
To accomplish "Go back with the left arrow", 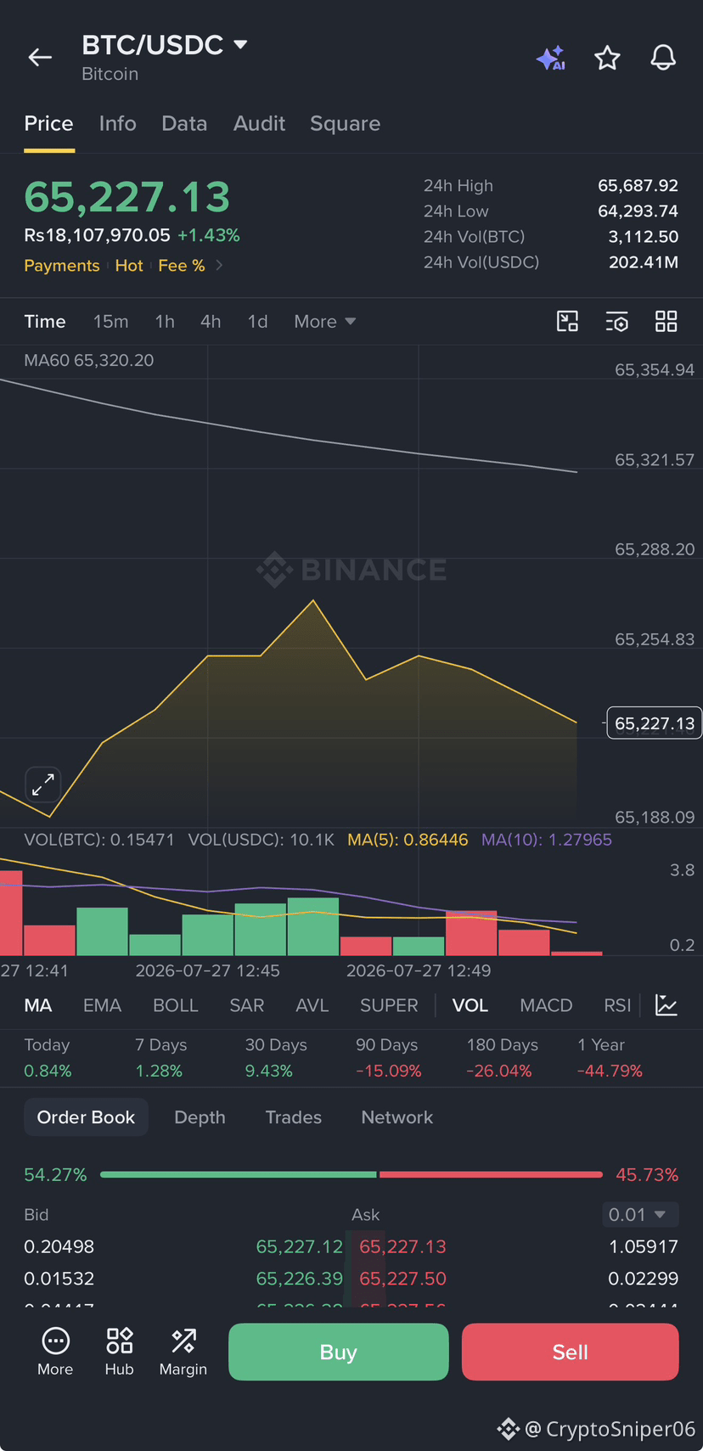I will coord(40,58).
